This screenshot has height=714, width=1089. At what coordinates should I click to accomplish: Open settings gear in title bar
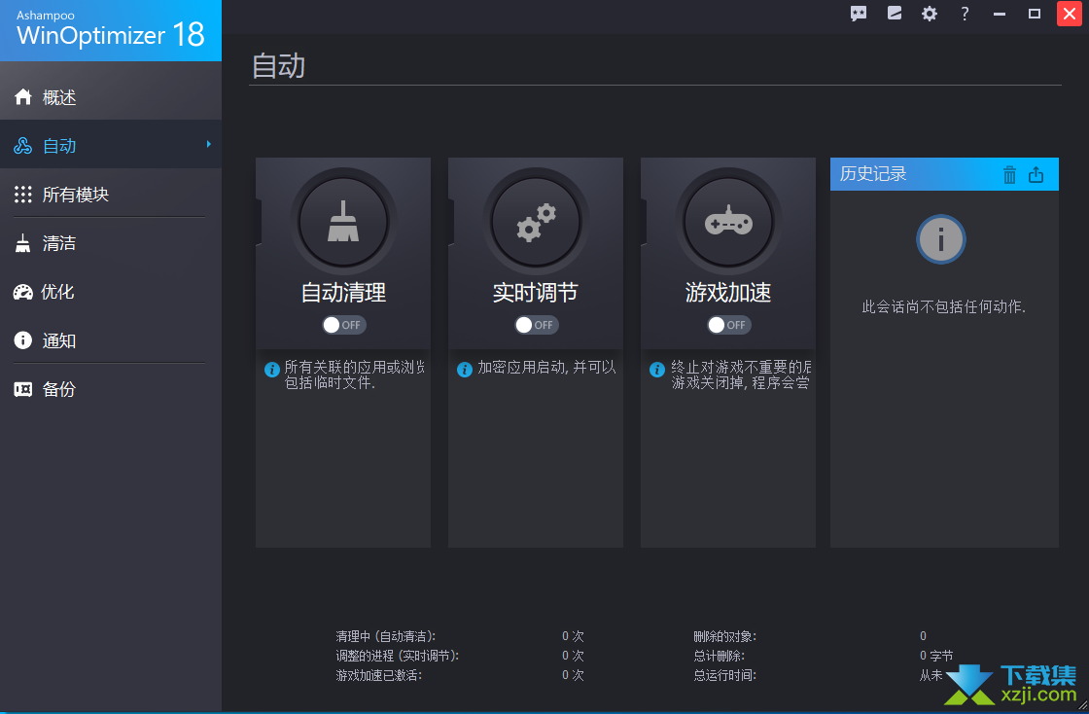pyautogui.click(x=930, y=14)
